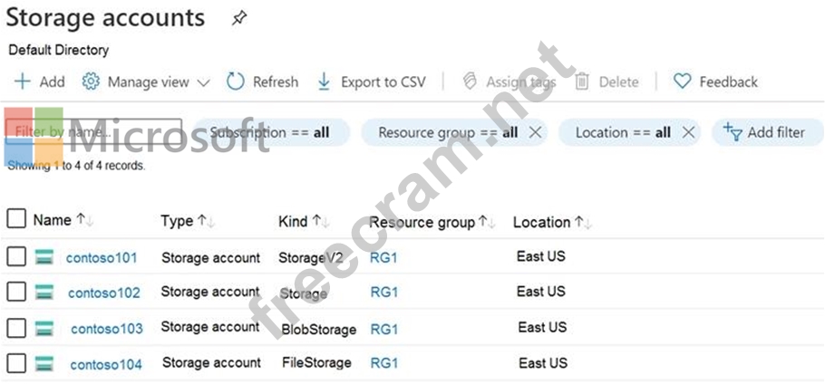
Task: Click East US in the contoso104 row
Action: tap(543, 363)
